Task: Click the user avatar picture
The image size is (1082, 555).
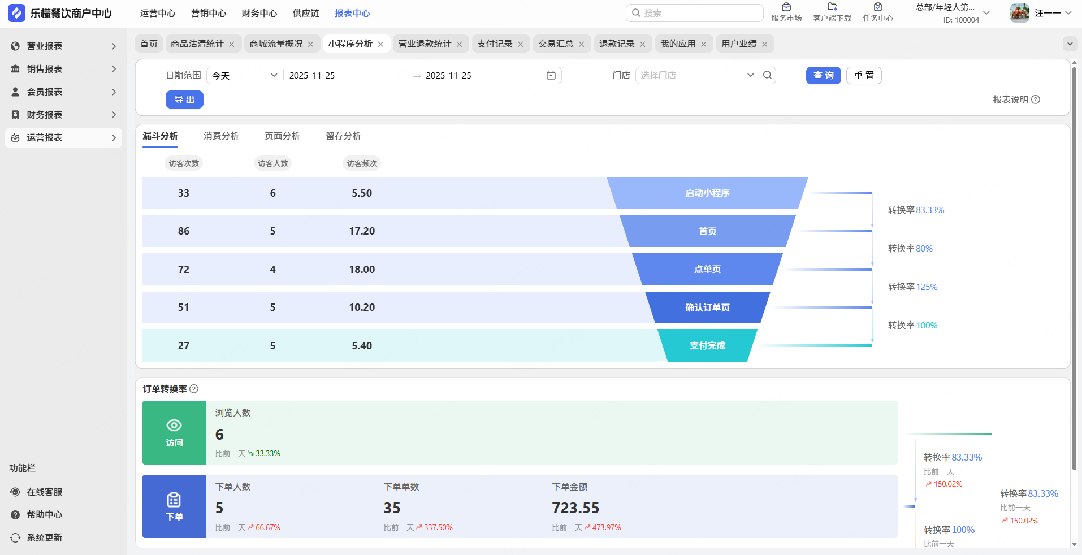Action: click(1020, 13)
